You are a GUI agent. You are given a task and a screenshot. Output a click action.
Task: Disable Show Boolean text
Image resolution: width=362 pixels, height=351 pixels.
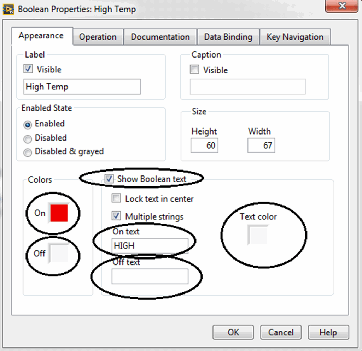(109, 179)
